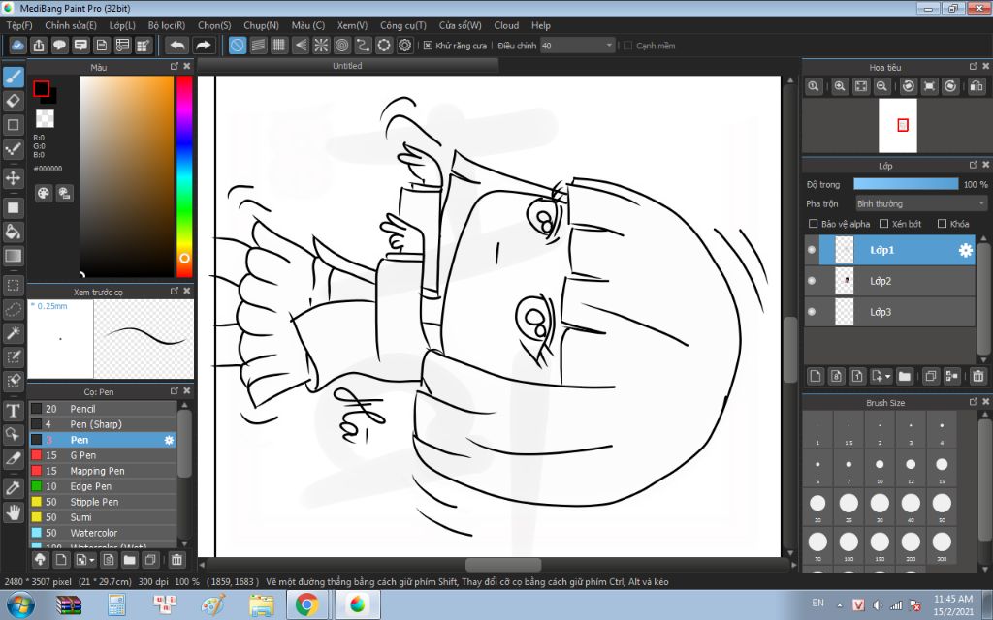Open the Pha trộn blending mode dropdown
This screenshot has height=620, width=993.
[x=921, y=203]
